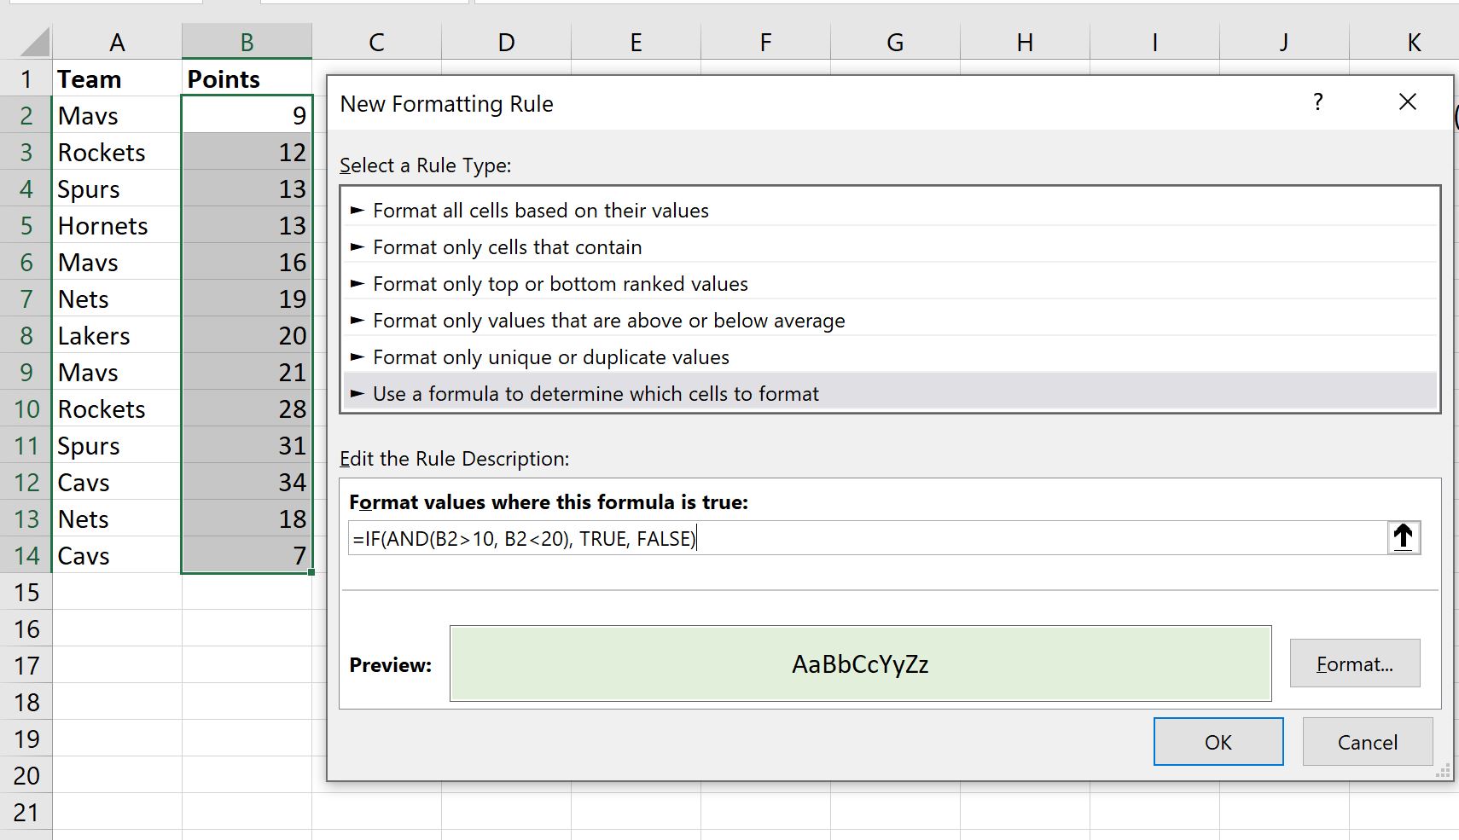This screenshot has height=840, width=1459.
Task: Select row 18 header
Action: pos(26,702)
